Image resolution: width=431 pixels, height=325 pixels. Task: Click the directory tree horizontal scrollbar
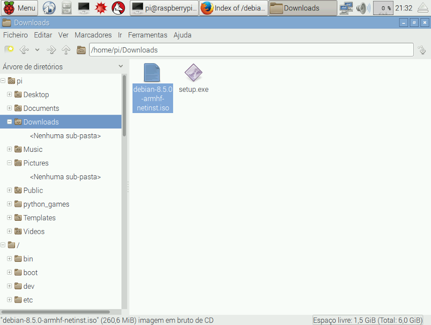pos(56,312)
